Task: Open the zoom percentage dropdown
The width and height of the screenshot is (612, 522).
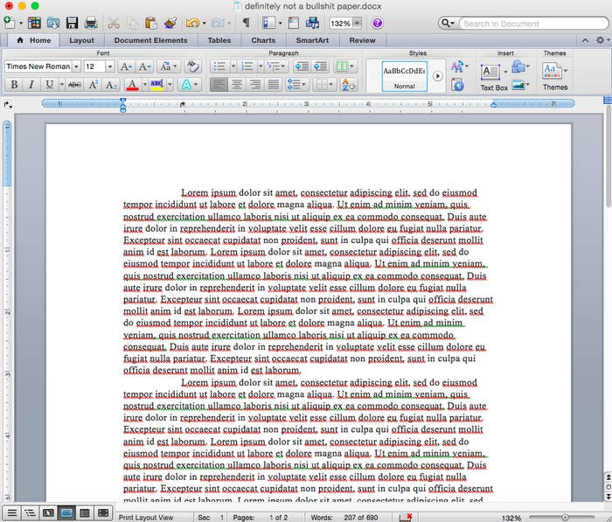Action: (x=357, y=23)
